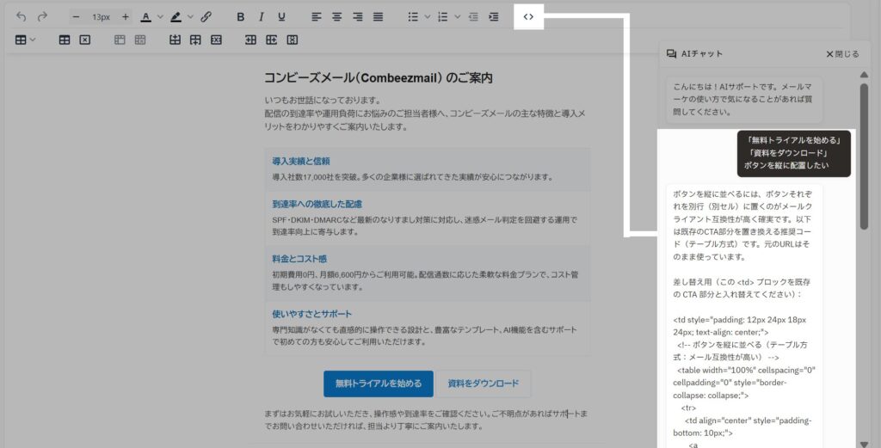Screen dimensions: 881x448
Task: Toggle italic formatting
Action: pyautogui.click(x=262, y=16)
